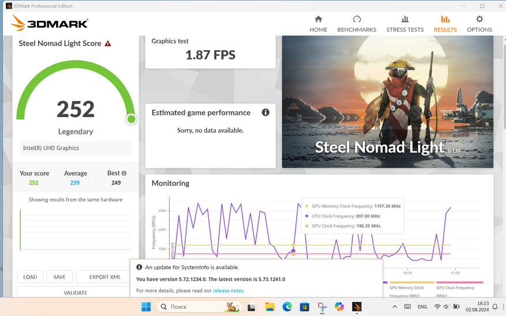Click the SAVE button

[x=59, y=277]
